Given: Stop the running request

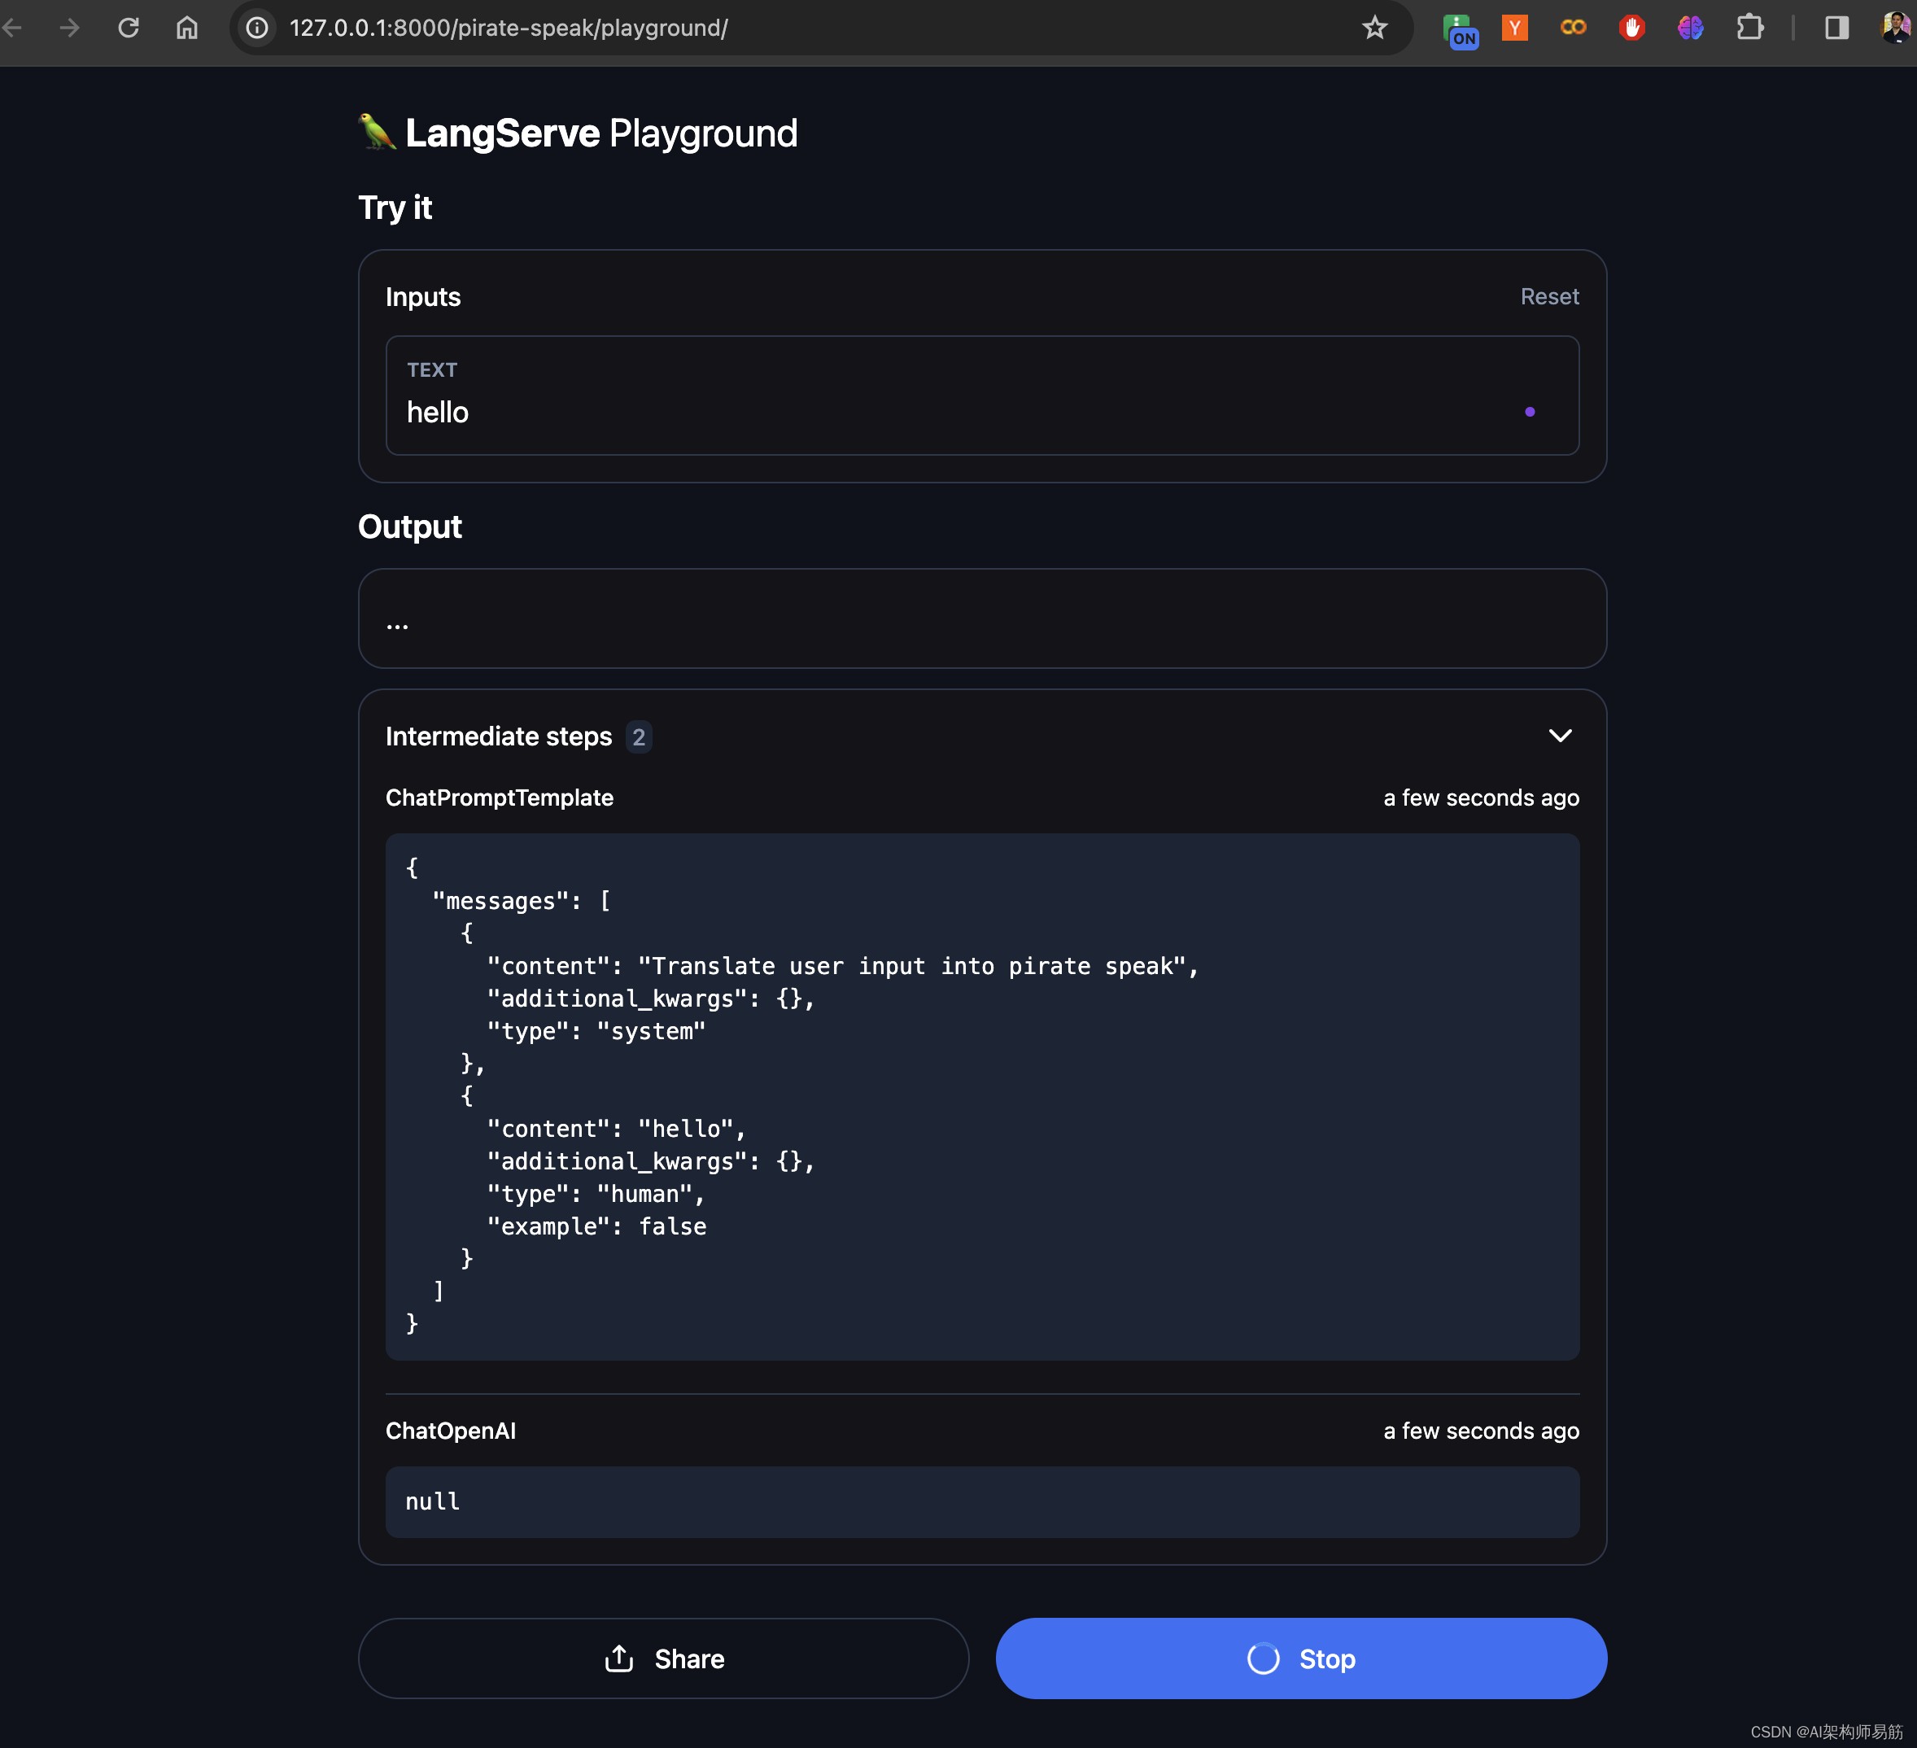Looking at the screenshot, I should click(1301, 1658).
